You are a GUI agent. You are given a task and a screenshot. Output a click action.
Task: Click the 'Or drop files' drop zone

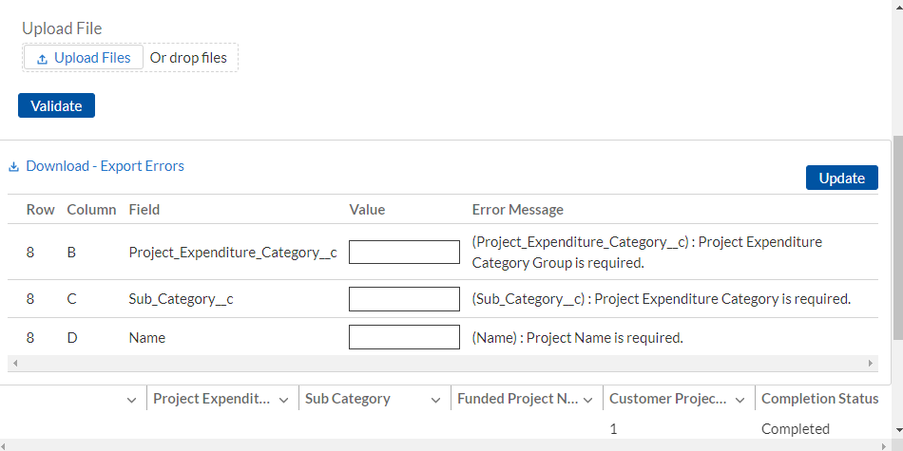(188, 58)
